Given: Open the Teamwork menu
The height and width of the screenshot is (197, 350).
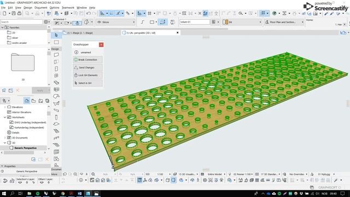Looking at the screenshot, I should click(x=68, y=8).
